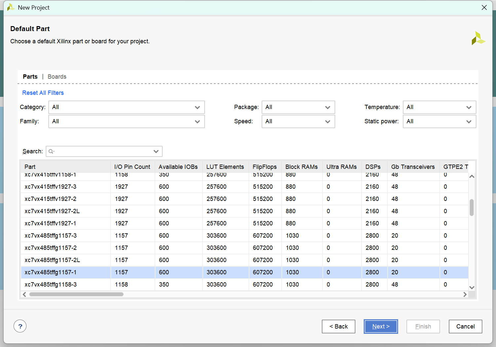Select part xc7vx415tffv1927-3
This screenshot has width=496, height=347.
pos(245,187)
